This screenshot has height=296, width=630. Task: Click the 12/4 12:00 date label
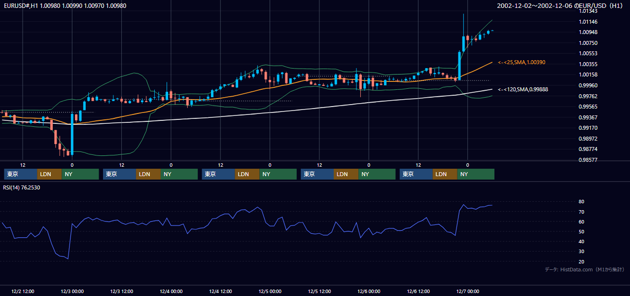(x=220, y=292)
